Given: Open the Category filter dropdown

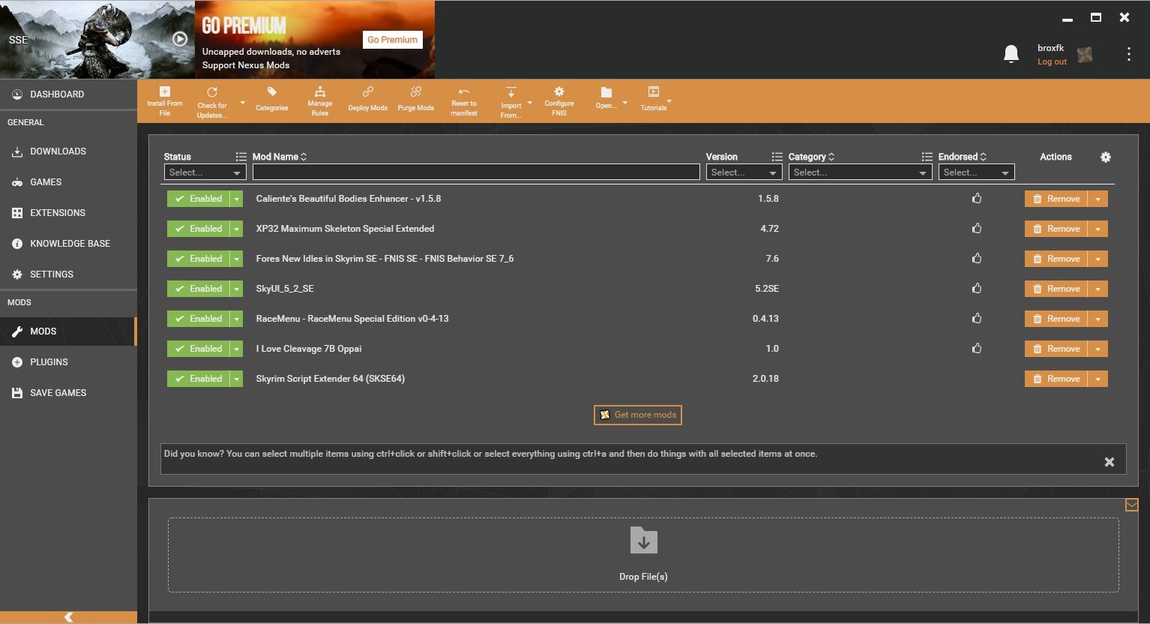Looking at the screenshot, I should click(x=861, y=172).
